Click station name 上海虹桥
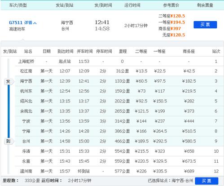Viewport: 224px width, 186px height. 26,62
